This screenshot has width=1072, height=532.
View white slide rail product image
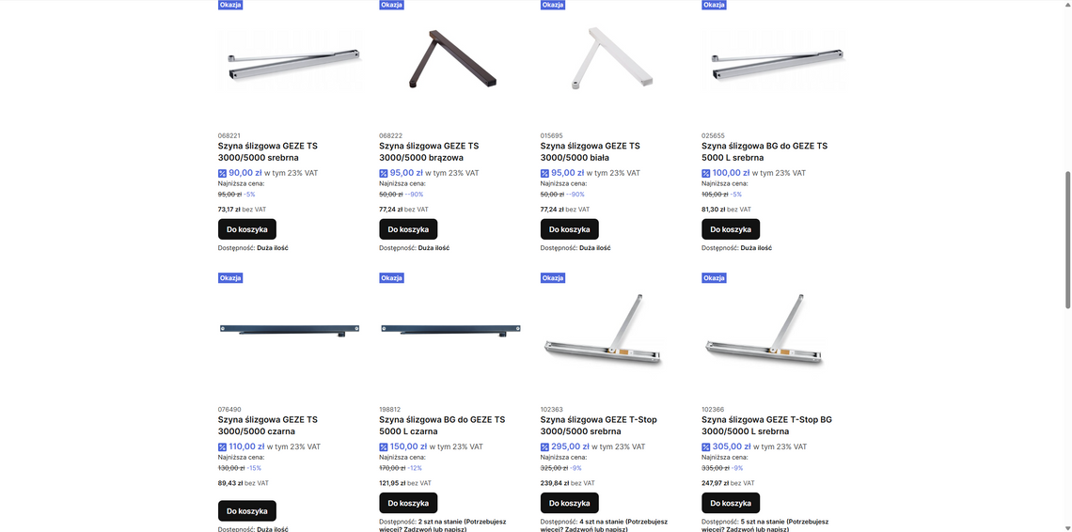(x=610, y=58)
